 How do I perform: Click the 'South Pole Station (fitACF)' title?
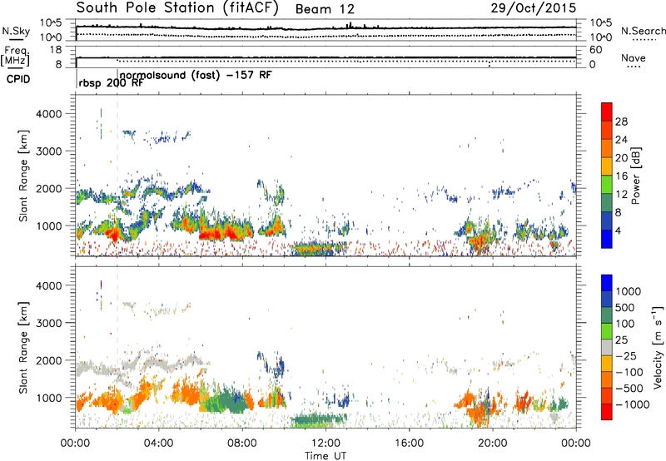[177, 8]
